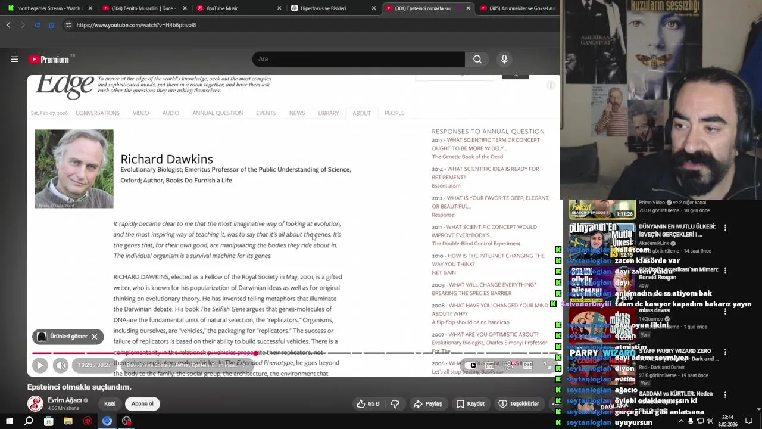Viewport: 762px width, 429px height.
Task: Go back with the browser back arrow
Action: pos(8,25)
